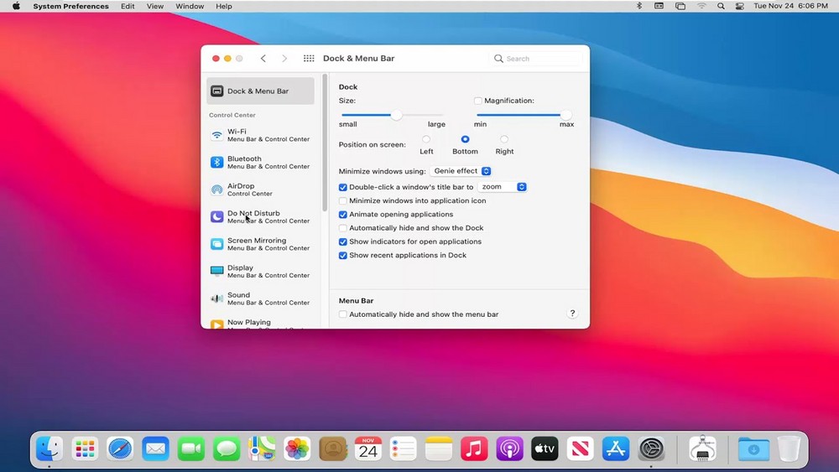Click the help question mark button
This screenshot has width=839, height=472.
(x=572, y=314)
